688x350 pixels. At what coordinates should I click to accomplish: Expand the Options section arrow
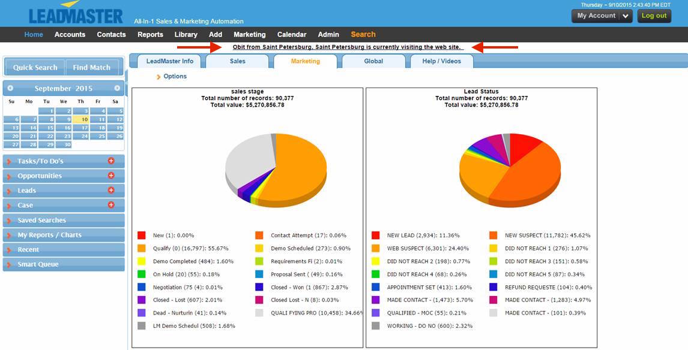158,77
